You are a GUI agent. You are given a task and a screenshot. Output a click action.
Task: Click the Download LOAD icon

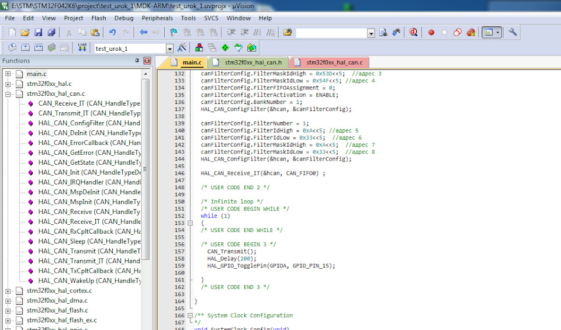82,48
